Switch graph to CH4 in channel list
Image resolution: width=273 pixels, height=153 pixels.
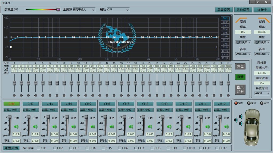[225, 29]
